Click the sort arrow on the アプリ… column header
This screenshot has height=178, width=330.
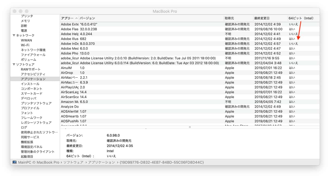click(x=77, y=18)
